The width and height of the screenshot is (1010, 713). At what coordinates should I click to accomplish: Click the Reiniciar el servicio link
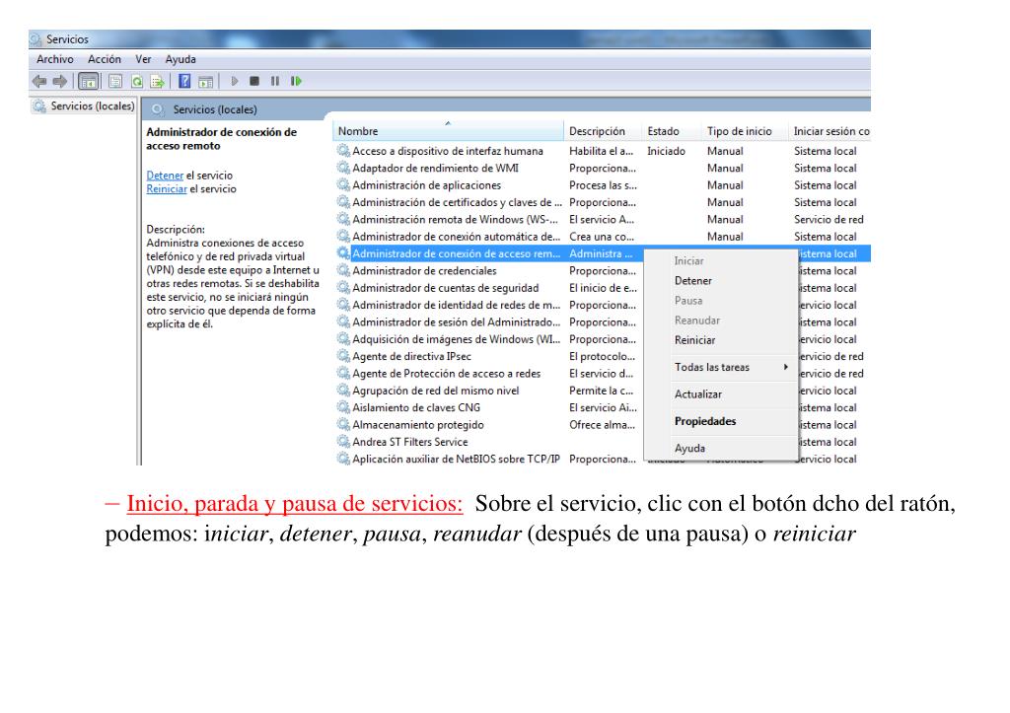coord(166,188)
